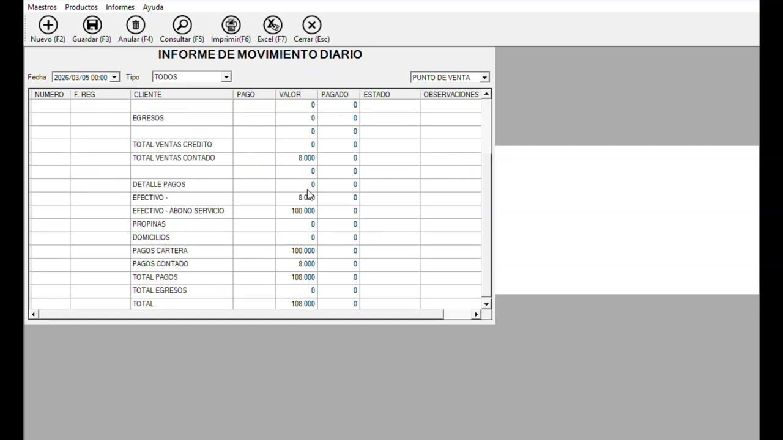Click the 108.000 value in TOTAL PAGOS row
783x440 pixels.
point(303,277)
